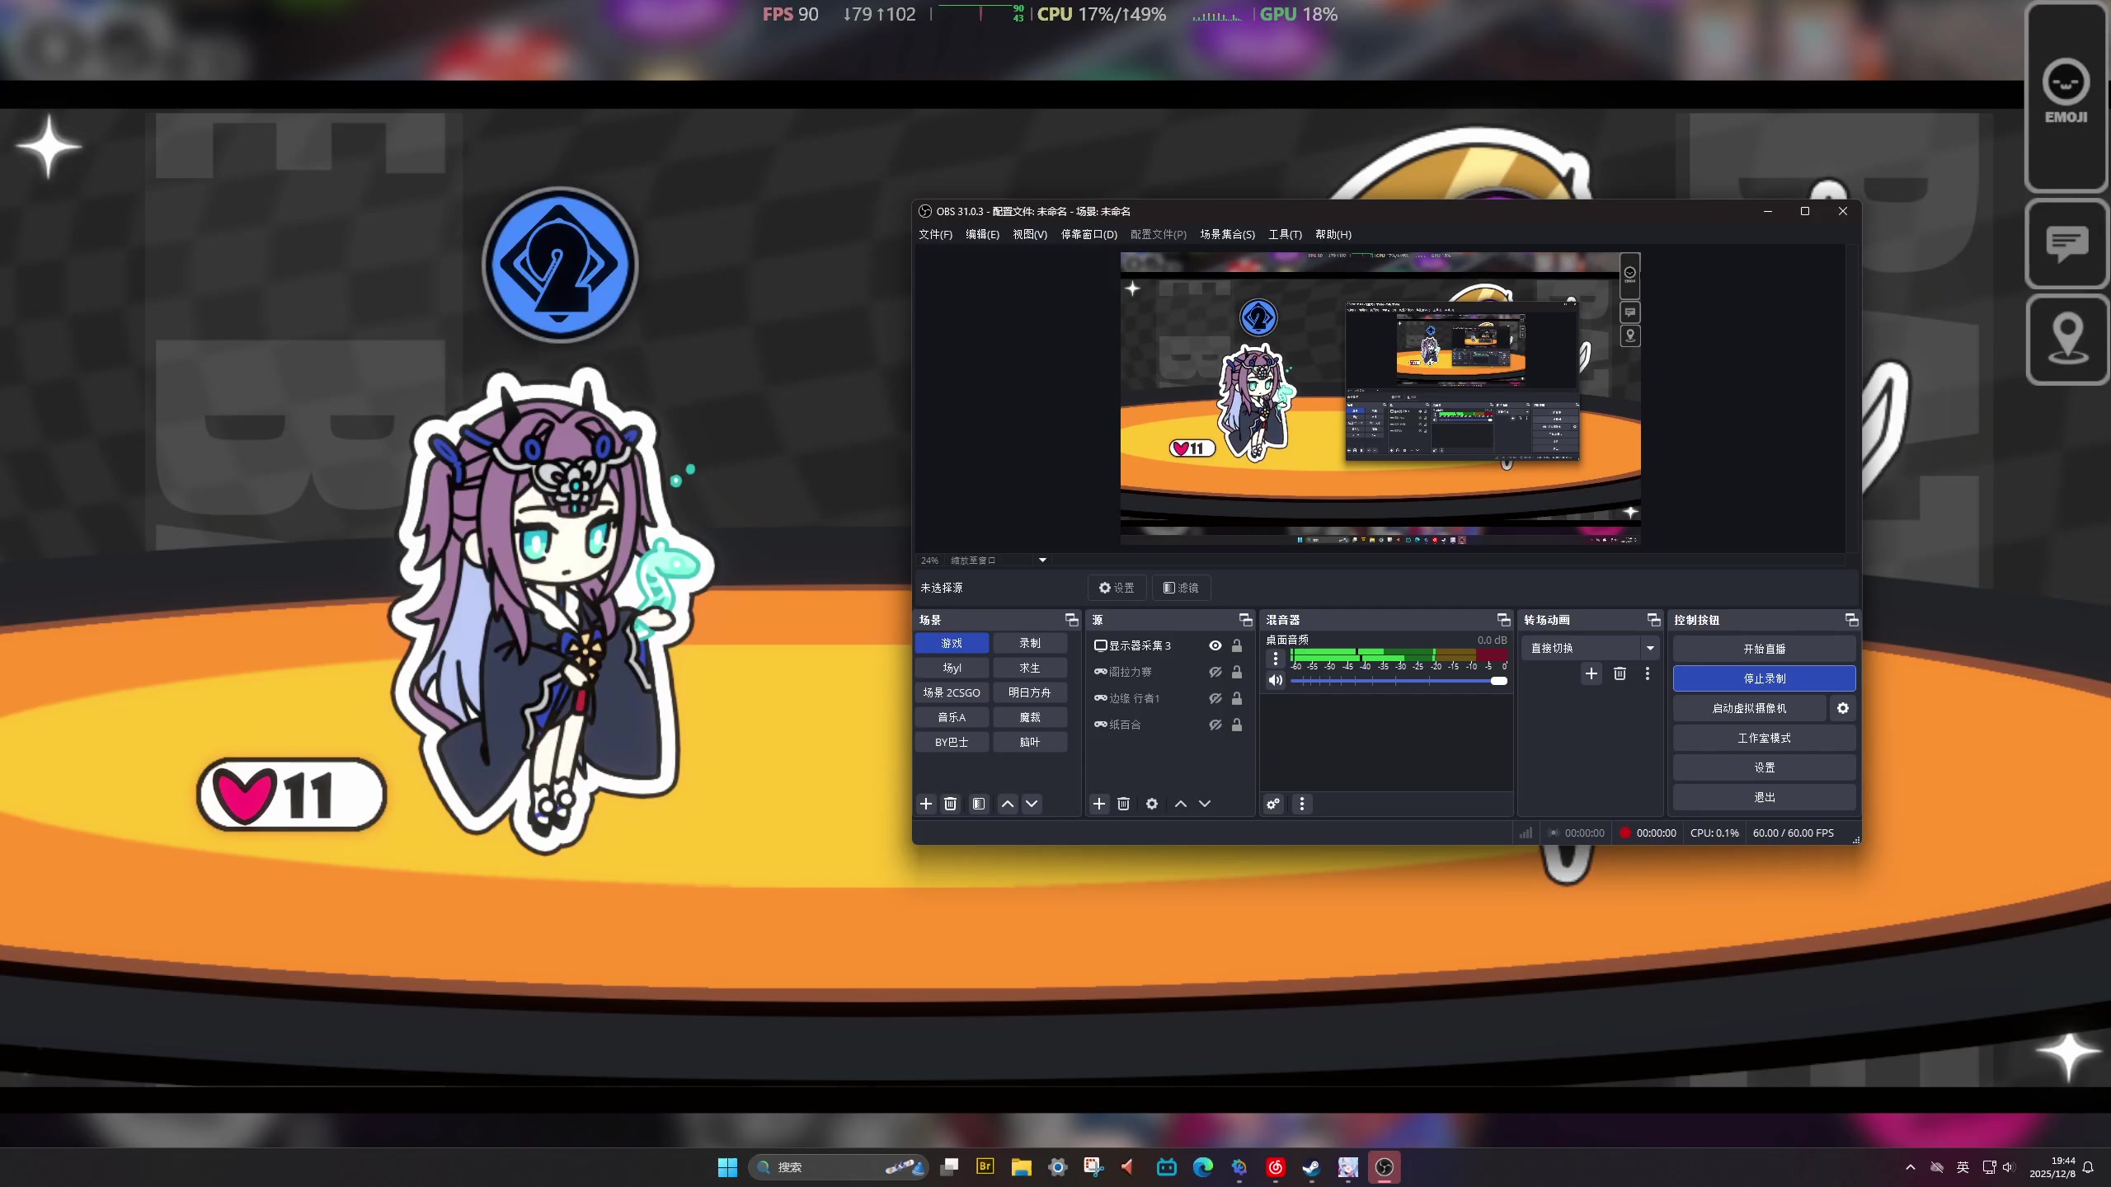Screen dimensions: 2111x1187
Task: Add a transition with plus icon
Action: click(x=1591, y=673)
